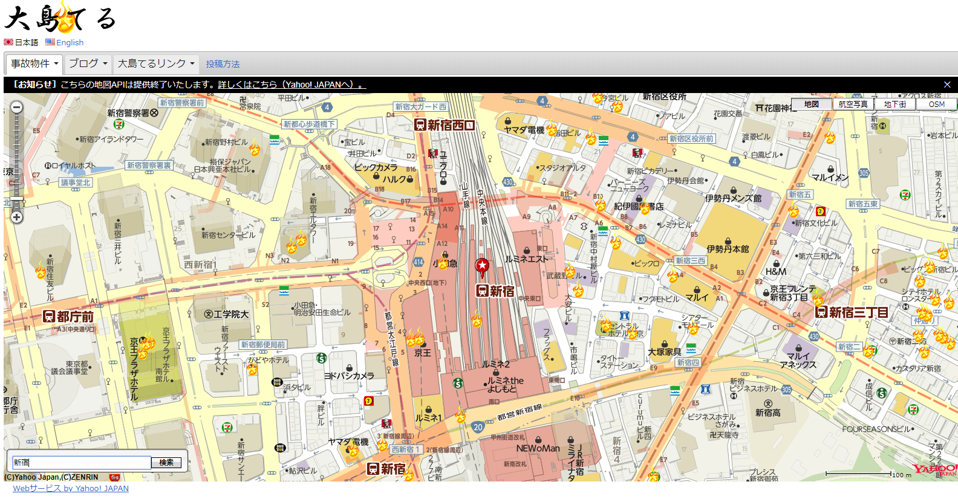Viewport: 958px width, 499px height.
Task: Click the ヨドバシカメラ label
Action: tap(349, 376)
